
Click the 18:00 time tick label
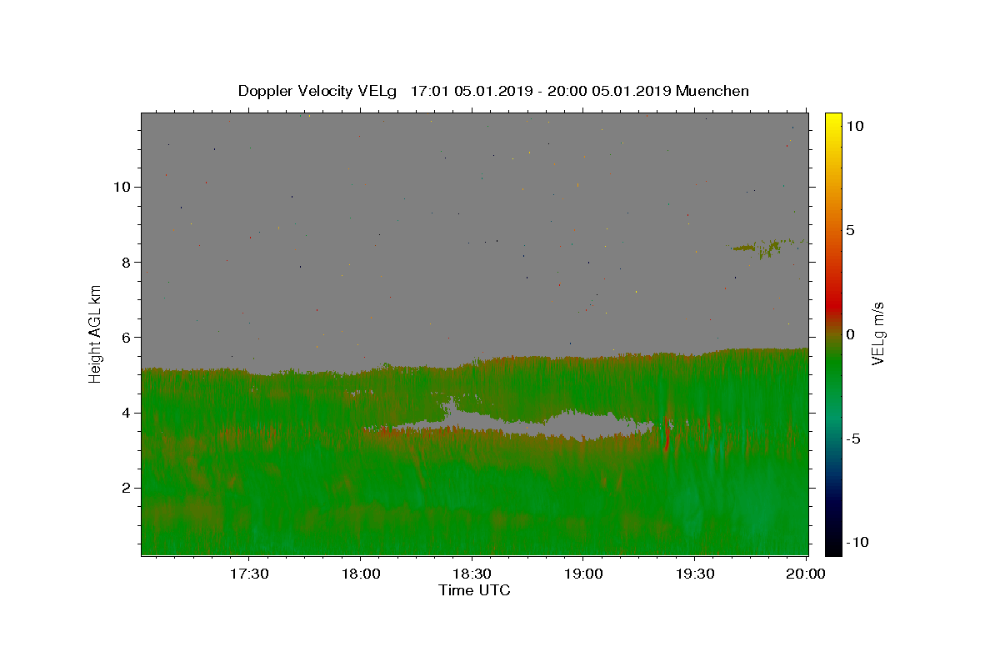(360, 574)
